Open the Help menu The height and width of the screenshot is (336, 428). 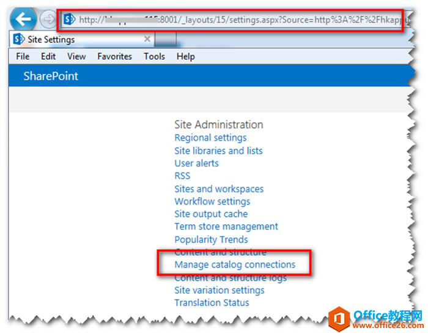coord(186,56)
